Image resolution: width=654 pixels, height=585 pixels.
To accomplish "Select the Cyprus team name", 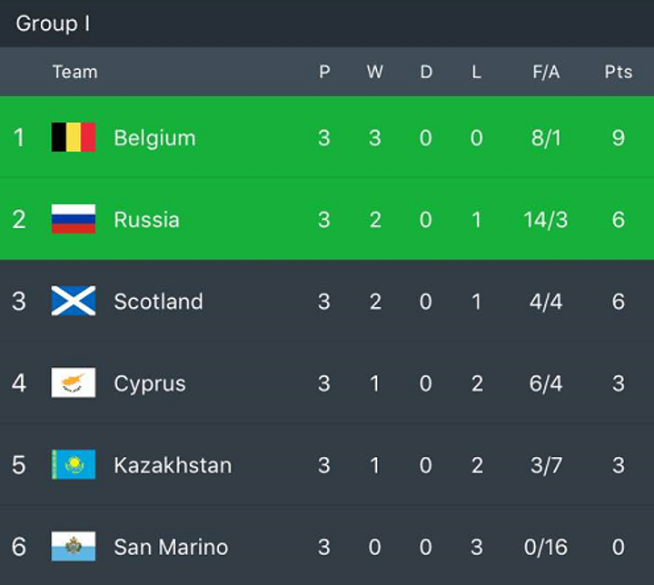I will click(x=150, y=383).
